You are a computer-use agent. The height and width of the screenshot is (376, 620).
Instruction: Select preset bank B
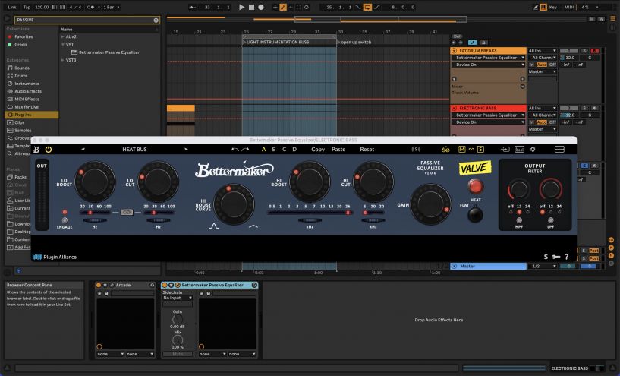pyautogui.click(x=274, y=149)
